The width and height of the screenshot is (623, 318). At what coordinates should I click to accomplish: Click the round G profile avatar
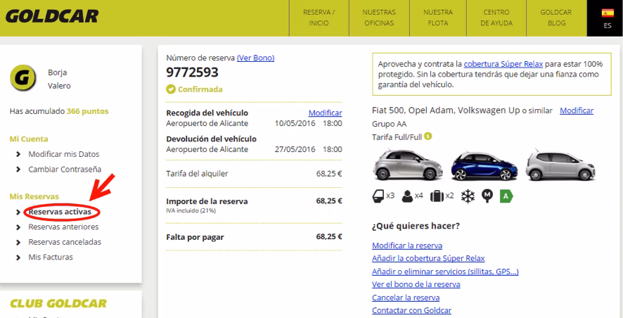23,78
